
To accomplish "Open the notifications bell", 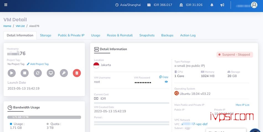I will 212,5.
